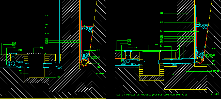Select the B.11 label beside the cyan pipe
Image resolution: width=221 pixels, height=99 pixels.
[x=47, y=28]
